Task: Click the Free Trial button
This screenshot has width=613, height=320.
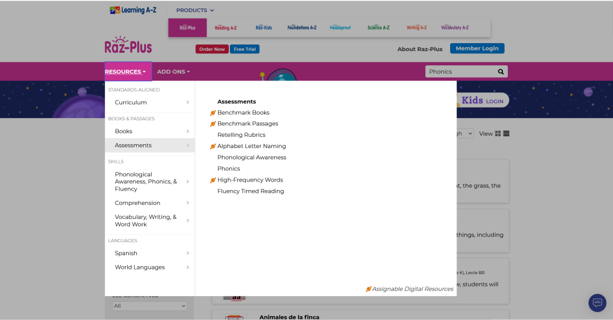Action: point(245,49)
